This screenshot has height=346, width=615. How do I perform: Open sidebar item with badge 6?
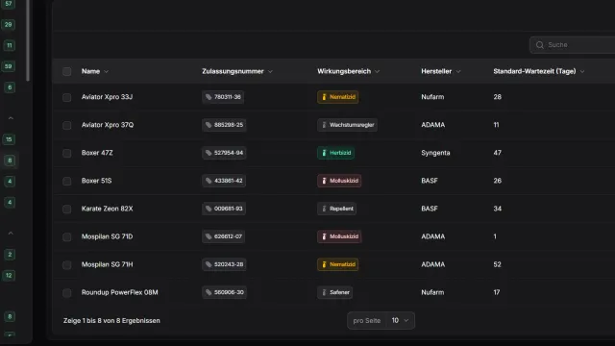tap(10, 87)
